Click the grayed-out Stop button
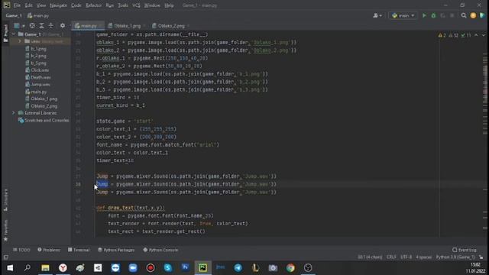 tap(452, 15)
